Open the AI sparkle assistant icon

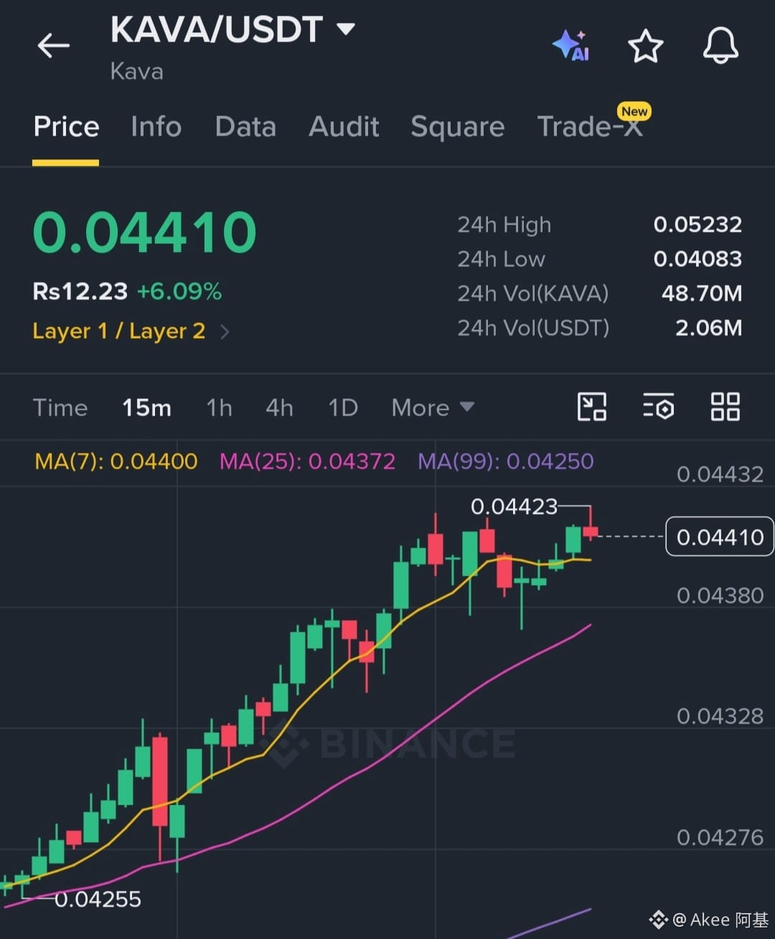point(571,46)
